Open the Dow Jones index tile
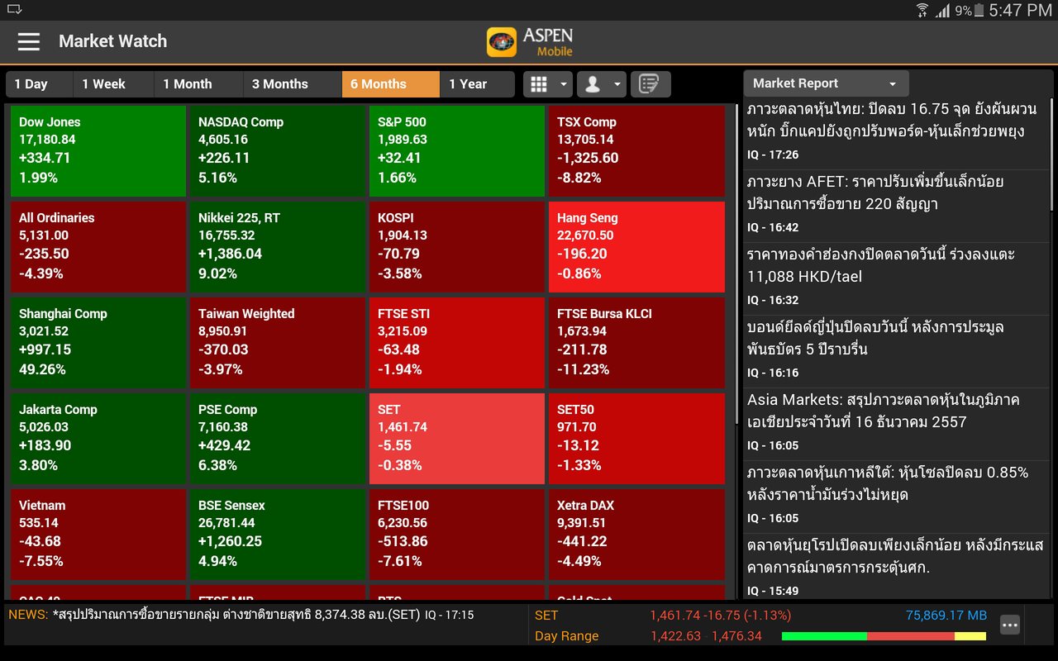The height and width of the screenshot is (661, 1058). tap(98, 150)
